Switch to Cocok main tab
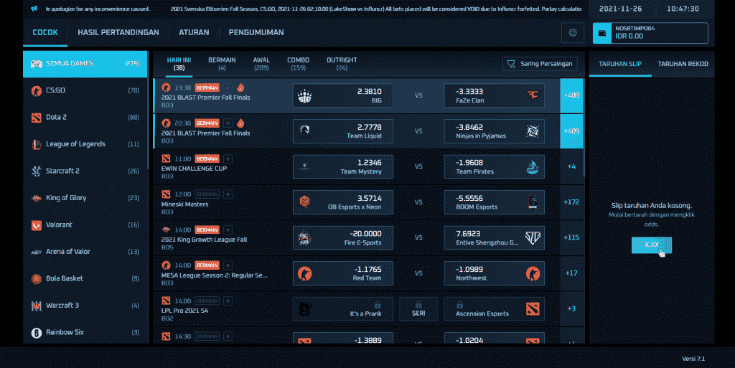This screenshot has width=735, height=368. [x=45, y=33]
